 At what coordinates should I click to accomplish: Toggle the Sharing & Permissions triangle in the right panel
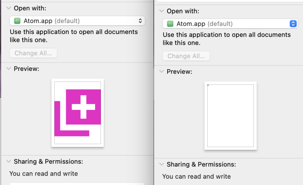click(161, 164)
